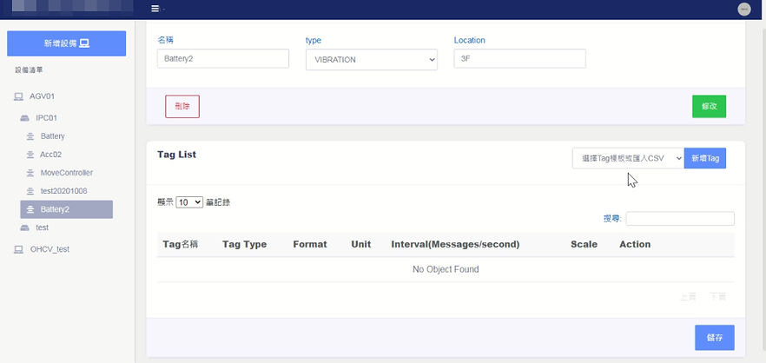Screen dimensions: 766x363
Task: Click the blue save button at bottom
Action: pyautogui.click(x=714, y=338)
